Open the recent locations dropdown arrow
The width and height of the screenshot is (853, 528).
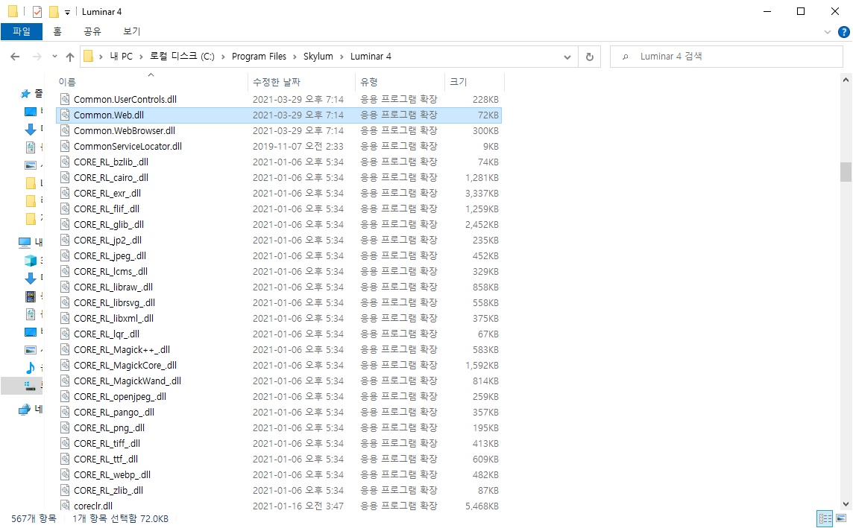point(54,57)
